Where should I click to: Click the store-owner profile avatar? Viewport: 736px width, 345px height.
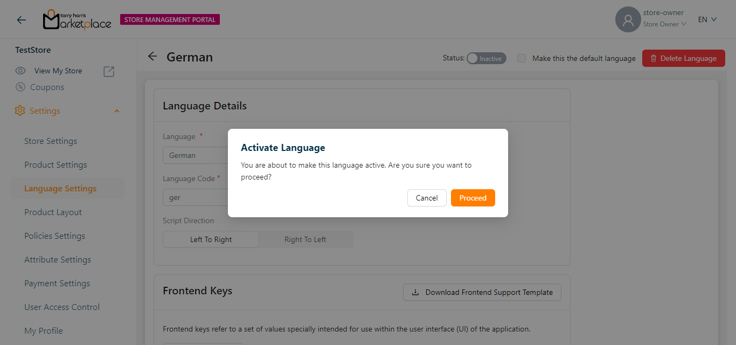pyautogui.click(x=628, y=20)
